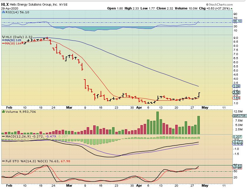Click the -0.272 tag on MACD right axis
This screenshot has width=247, height=189.
[x=237, y=142]
